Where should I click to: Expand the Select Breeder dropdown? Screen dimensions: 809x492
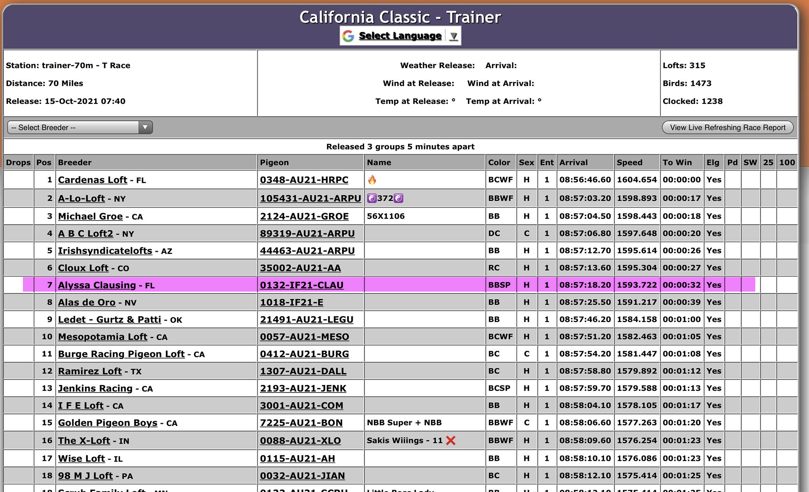pyautogui.click(x=145, y=127)
